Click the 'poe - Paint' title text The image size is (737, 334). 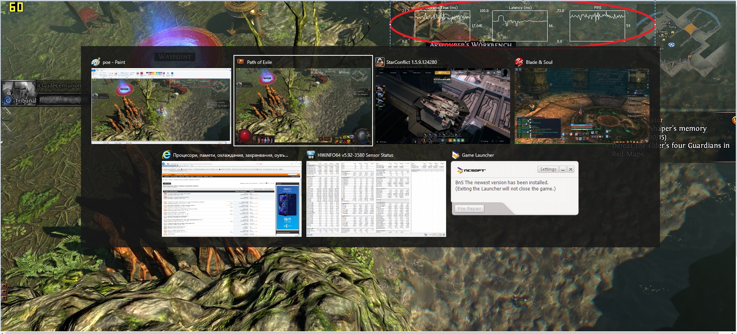(x=114, y=62)
